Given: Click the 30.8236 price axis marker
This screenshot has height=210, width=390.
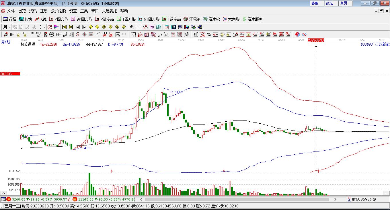Looking at the screenshot, I should point(10,74).
